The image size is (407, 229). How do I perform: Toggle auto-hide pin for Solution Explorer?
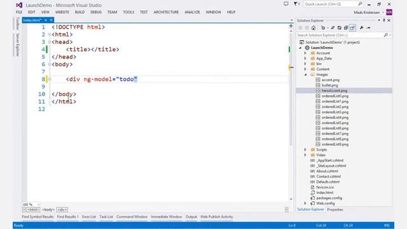click(x=384, y=20)
